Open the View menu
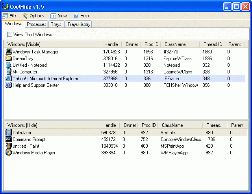 tap(62, 16)
